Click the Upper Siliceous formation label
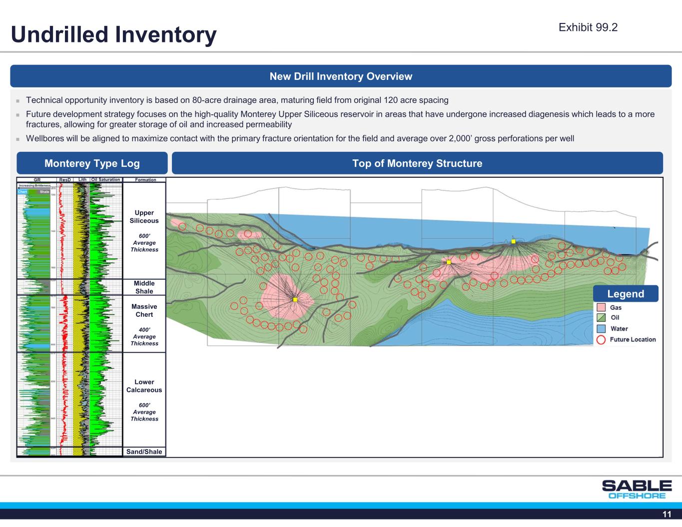This screenshot has height=527, width=682. pos(144,217)
